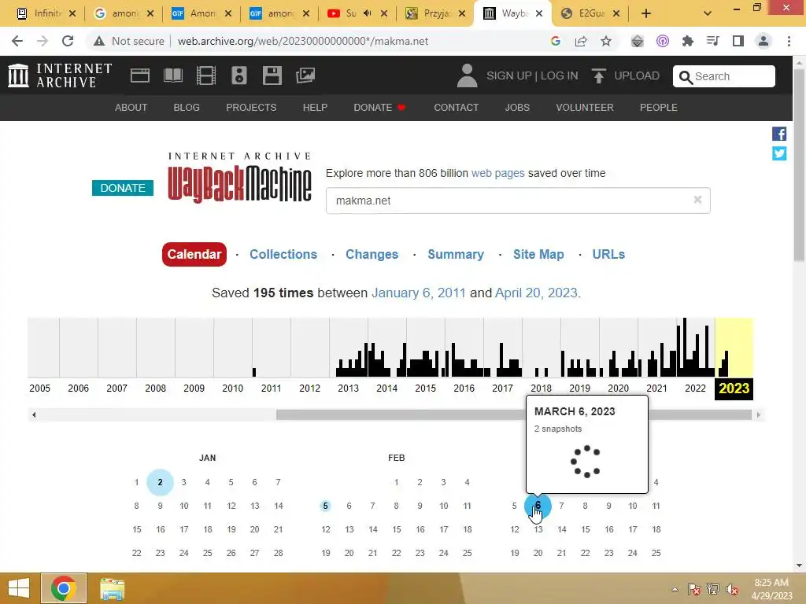Open the BLOG menu link
The image size is (806, 604).
(x=187, y=107)
